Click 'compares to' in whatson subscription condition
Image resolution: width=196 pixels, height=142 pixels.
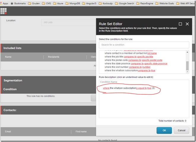tap(144, 71)
